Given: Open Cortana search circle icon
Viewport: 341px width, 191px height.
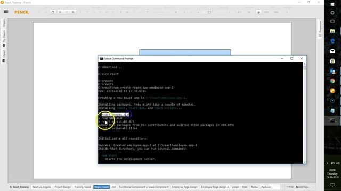Looking at the screenshot, I should (x=332, y=13).
